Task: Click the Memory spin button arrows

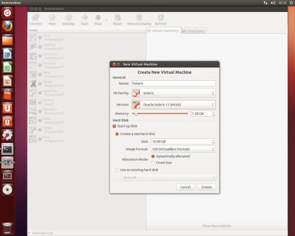Action: 214,113
